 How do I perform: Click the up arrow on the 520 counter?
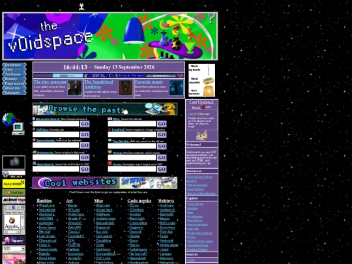pyautogui.click(x=23, y=248)
